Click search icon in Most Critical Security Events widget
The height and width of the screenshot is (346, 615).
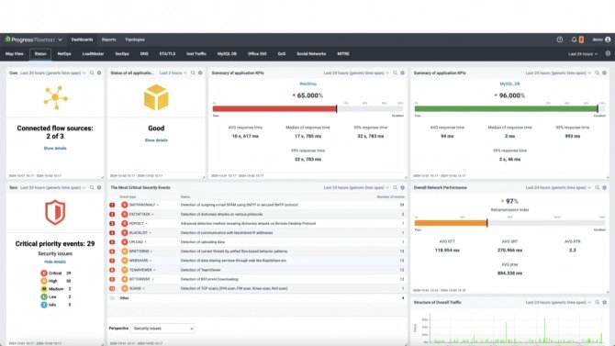[x=395, y=187]
